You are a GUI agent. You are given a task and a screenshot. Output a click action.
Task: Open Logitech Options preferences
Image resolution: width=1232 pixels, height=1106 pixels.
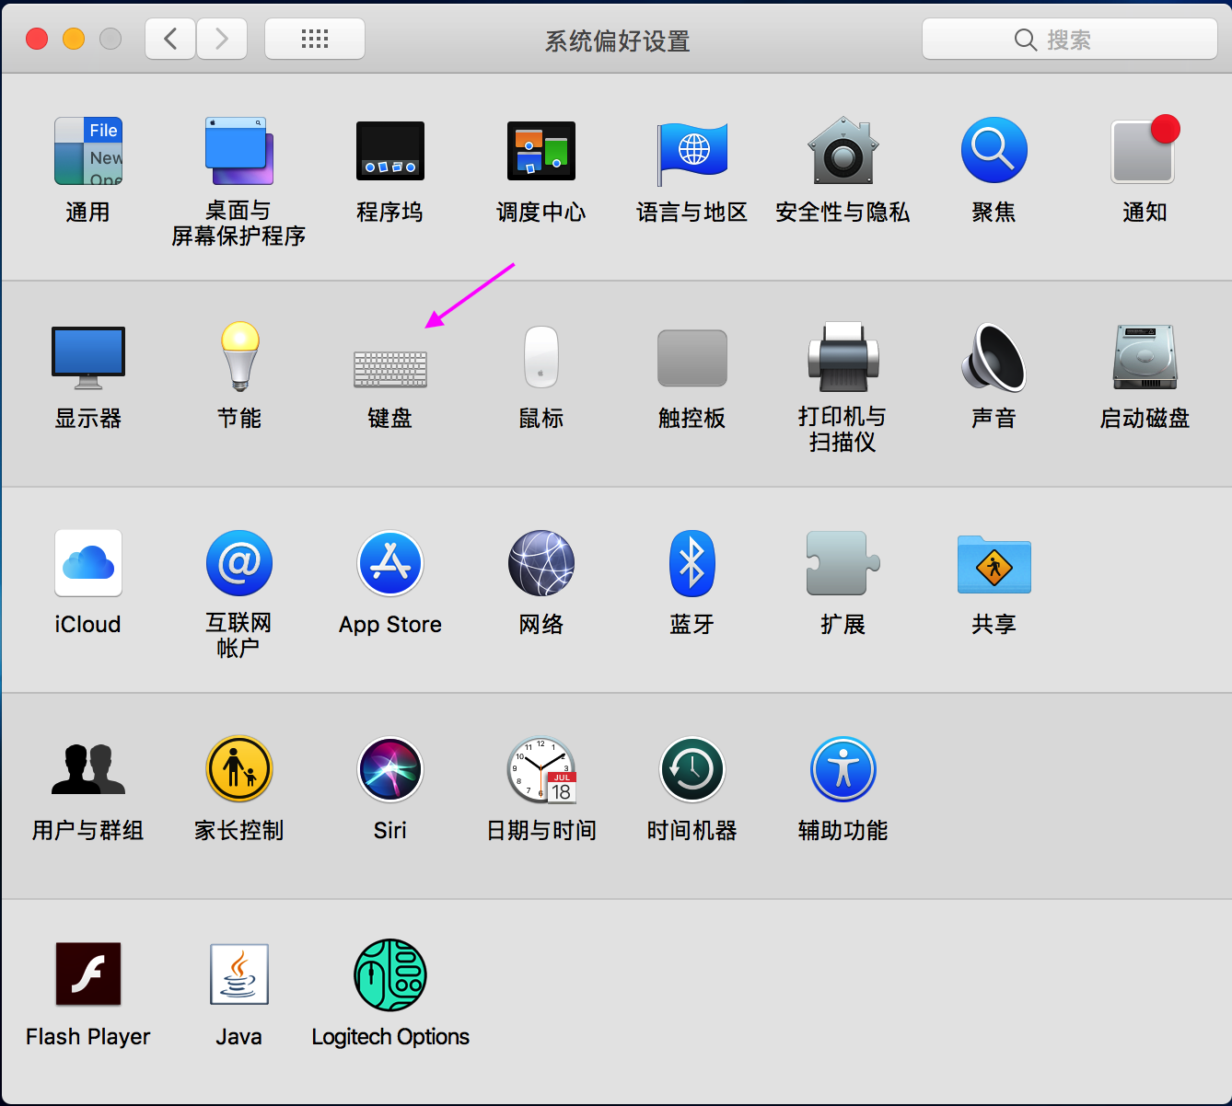pos(390,975)
